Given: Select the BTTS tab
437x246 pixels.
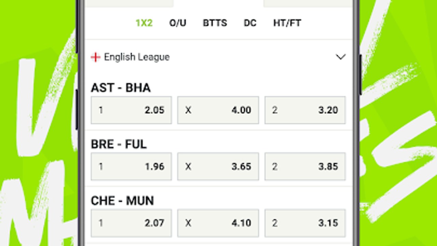Looking at the screenshot, I should [215, 23].
